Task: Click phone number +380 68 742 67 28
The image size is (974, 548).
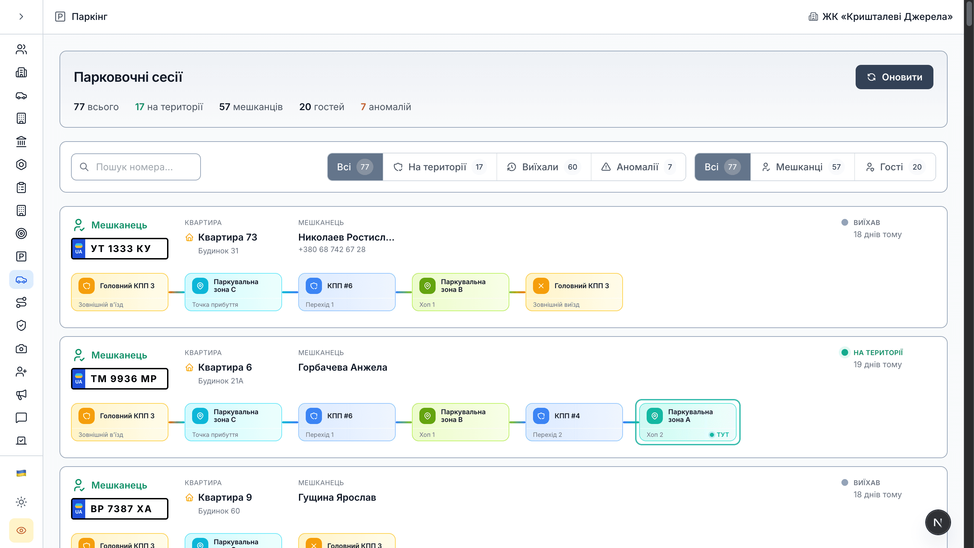Action: click(x=331, y=249)
